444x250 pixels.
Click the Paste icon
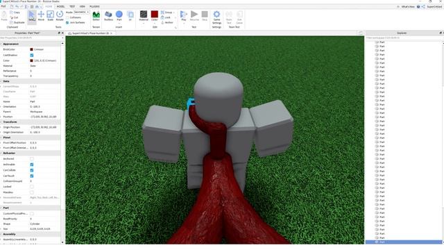[4, 16]
